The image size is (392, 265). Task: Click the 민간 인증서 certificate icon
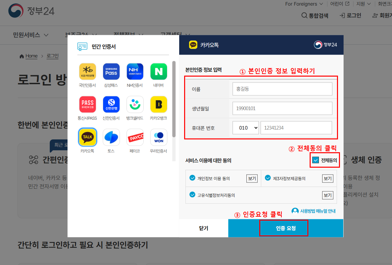82,47
